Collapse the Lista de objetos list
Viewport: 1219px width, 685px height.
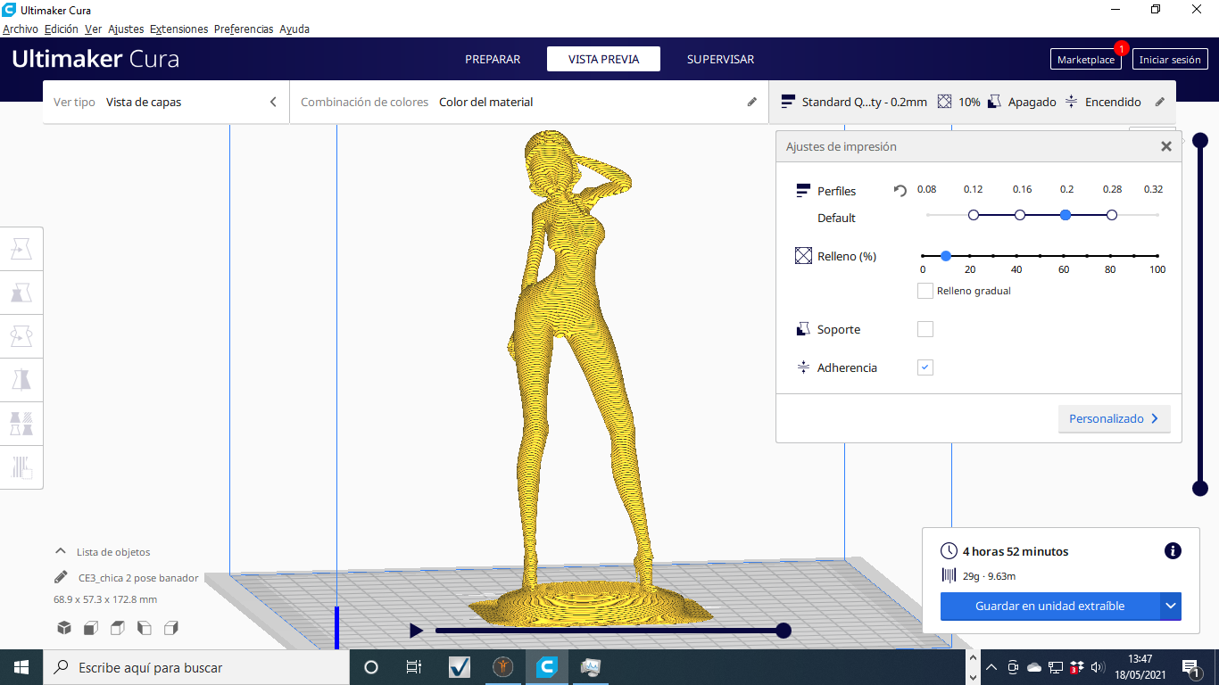click(61, 551)
